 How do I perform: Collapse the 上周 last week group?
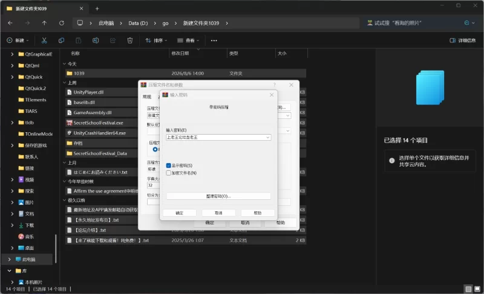pos(65,83)
